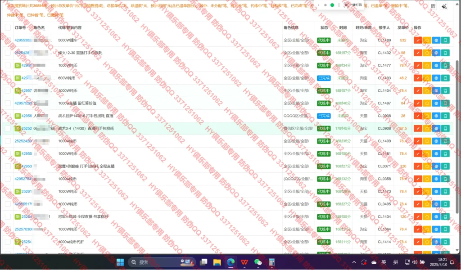
Task: Click the blue globe icon in CL0495 row
Action: [x=436, y=204]
